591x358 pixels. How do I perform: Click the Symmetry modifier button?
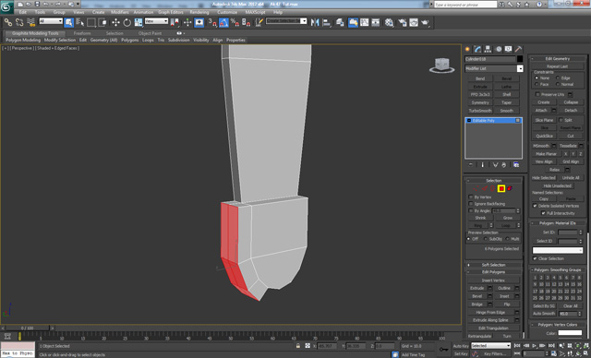coord(480,102)
